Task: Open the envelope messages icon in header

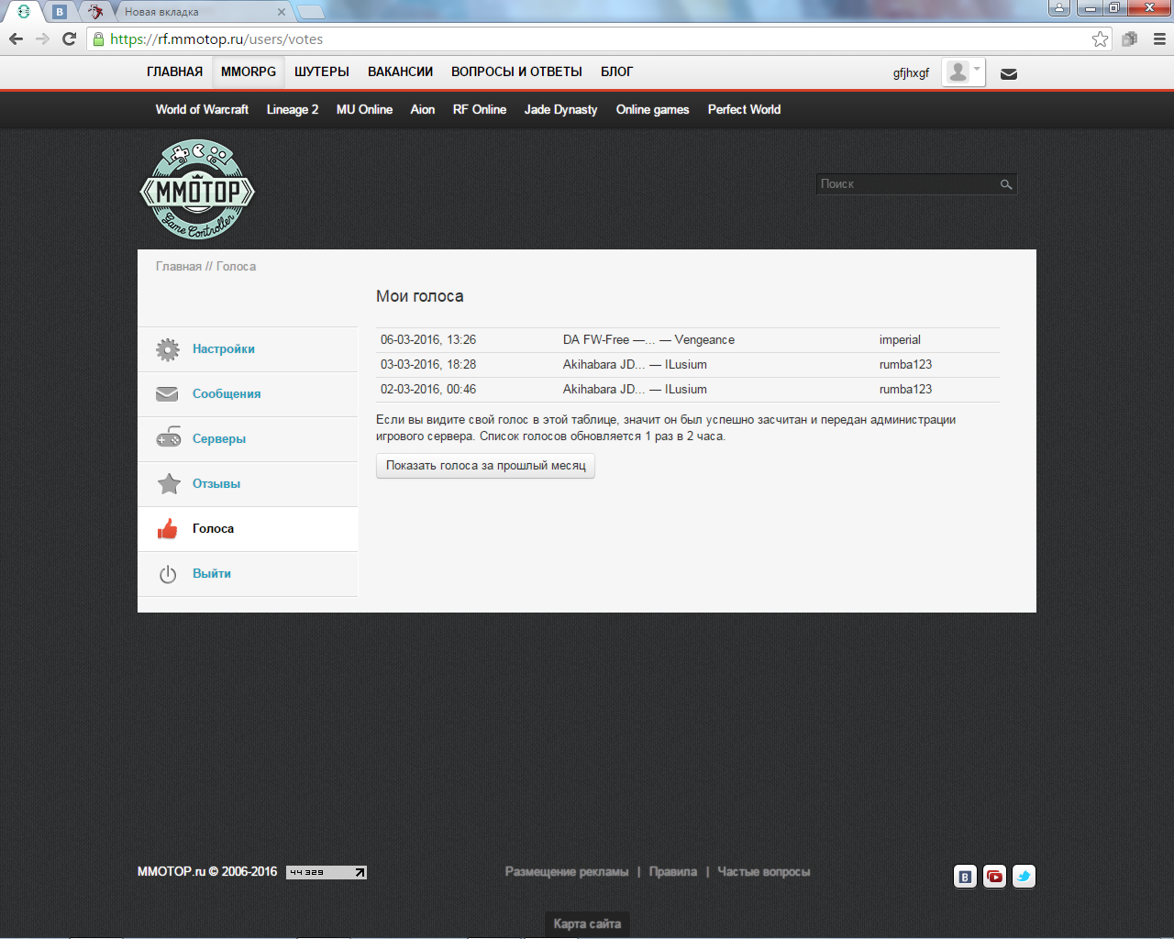Action: (x=1009, y=74)
